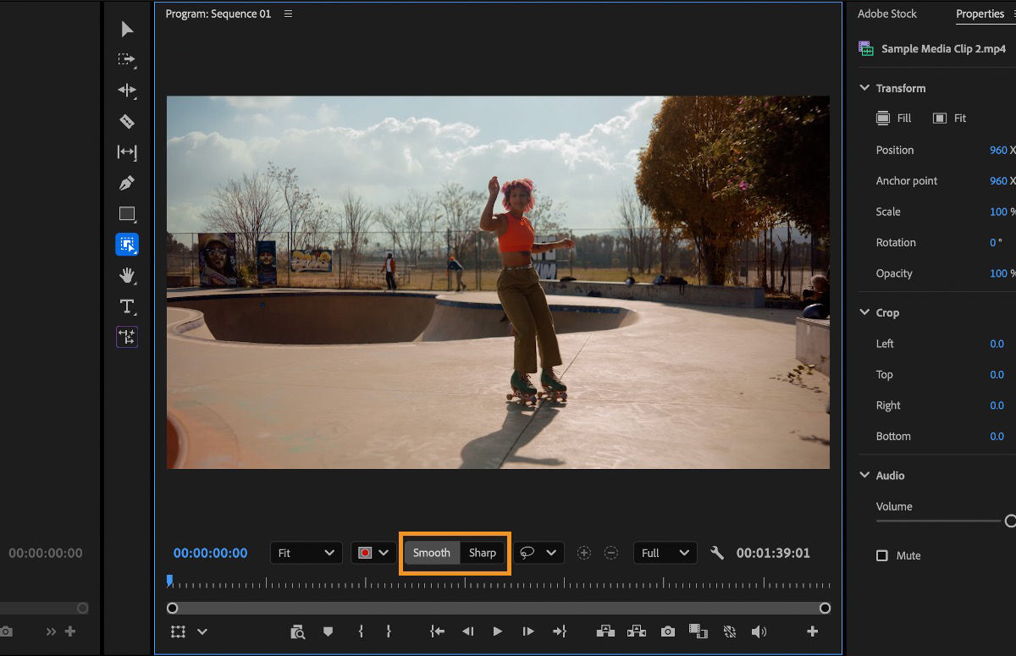Click the Export Frame camera icon

pos(667,631)
